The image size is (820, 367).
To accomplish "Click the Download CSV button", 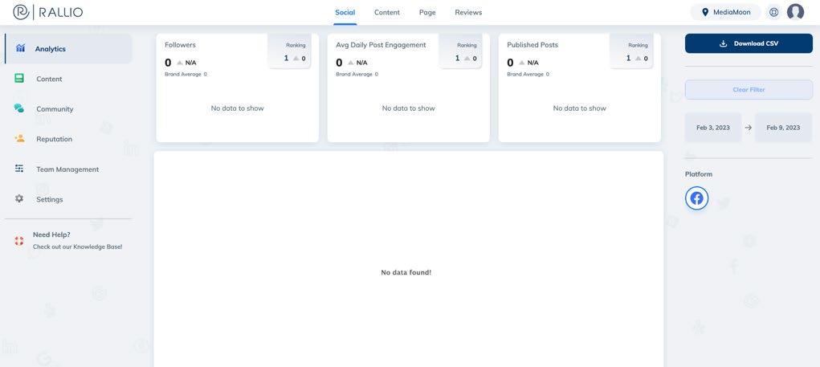I will tap(749, 43).
